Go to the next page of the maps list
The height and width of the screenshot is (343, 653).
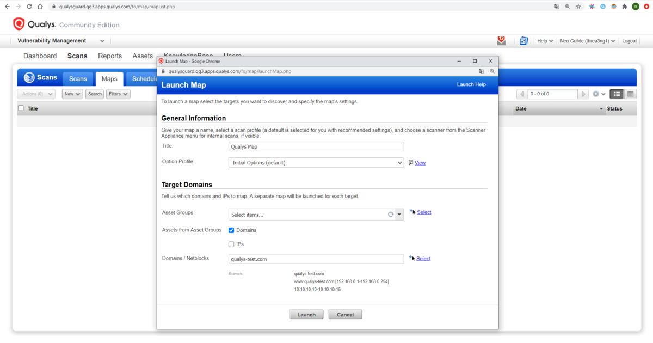pyautogui.click(x=583, y=94)
